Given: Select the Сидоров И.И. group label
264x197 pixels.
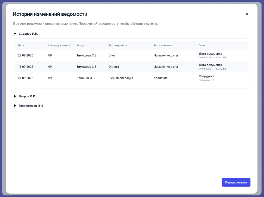Looking at the screenshot, I should click(x=28, y=34).
